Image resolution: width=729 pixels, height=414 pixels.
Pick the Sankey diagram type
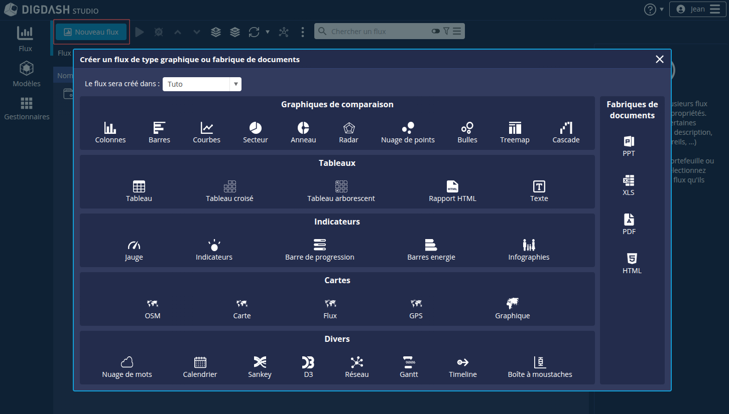[260, 367]
